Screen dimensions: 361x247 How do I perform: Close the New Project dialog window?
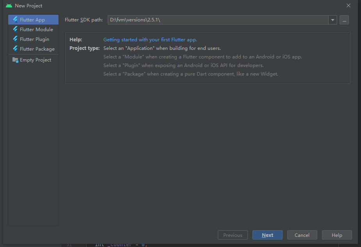[x=349, y=5]
